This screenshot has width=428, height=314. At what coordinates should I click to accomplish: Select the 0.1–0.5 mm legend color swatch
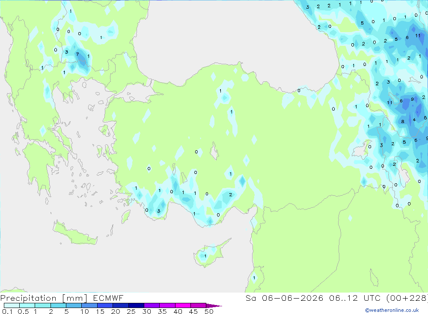[x=12, y=305]
